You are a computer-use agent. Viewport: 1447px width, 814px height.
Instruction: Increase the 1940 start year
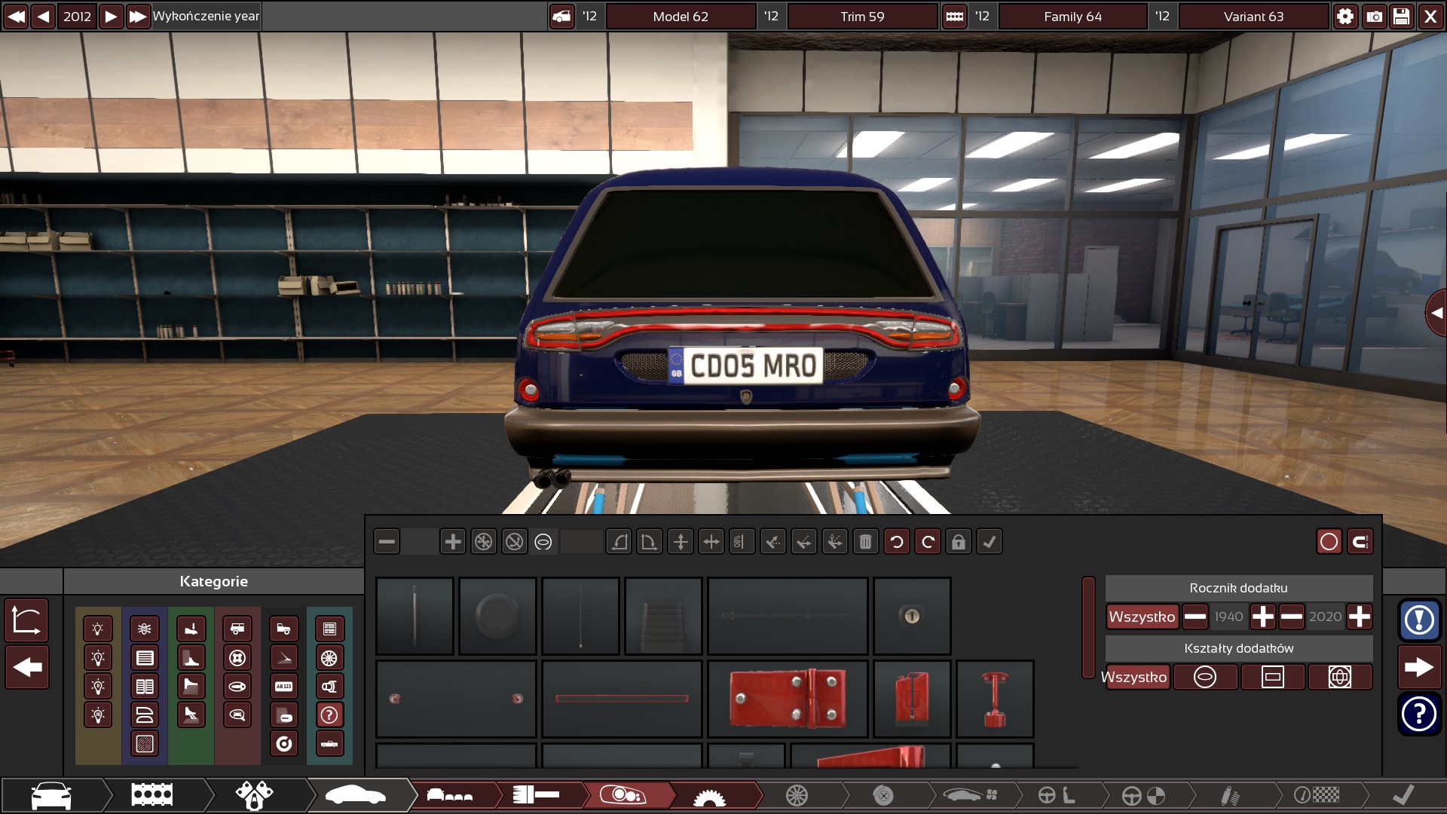1262,617
